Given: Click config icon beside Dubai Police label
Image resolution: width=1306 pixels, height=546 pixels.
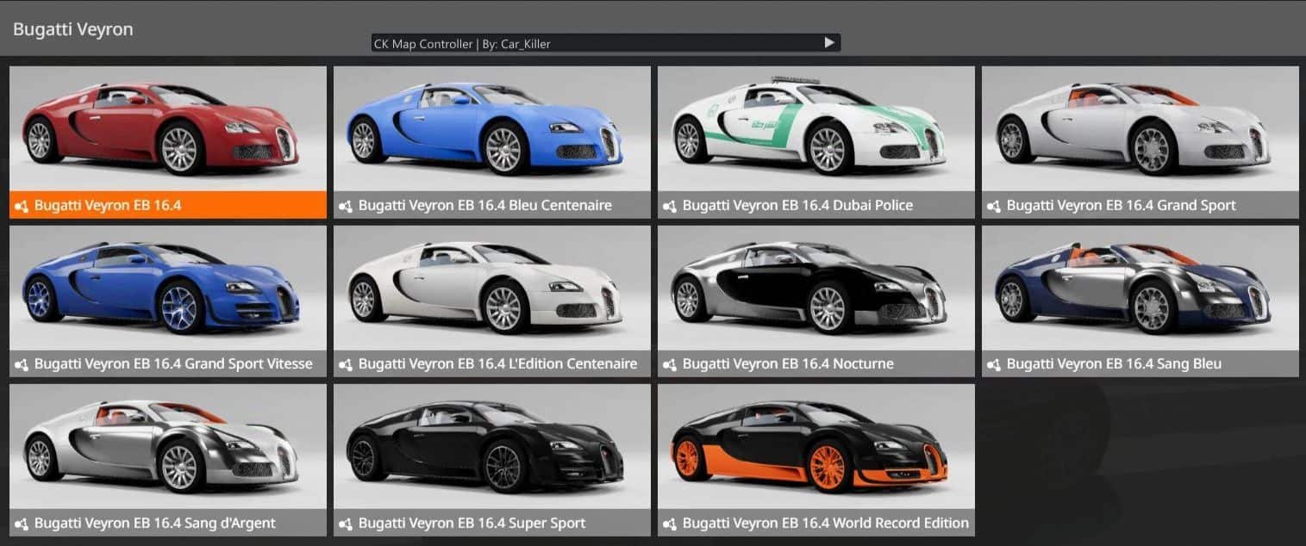Looking at the screenshot, I should (670, 206).
